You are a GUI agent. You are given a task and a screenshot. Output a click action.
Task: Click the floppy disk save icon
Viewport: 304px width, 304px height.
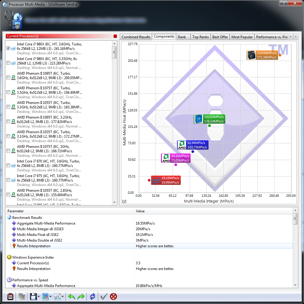pos(33,297)
